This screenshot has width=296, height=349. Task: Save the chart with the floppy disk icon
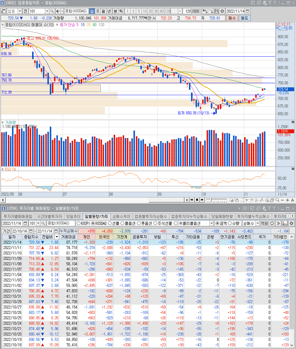click(x=217, y=11)
